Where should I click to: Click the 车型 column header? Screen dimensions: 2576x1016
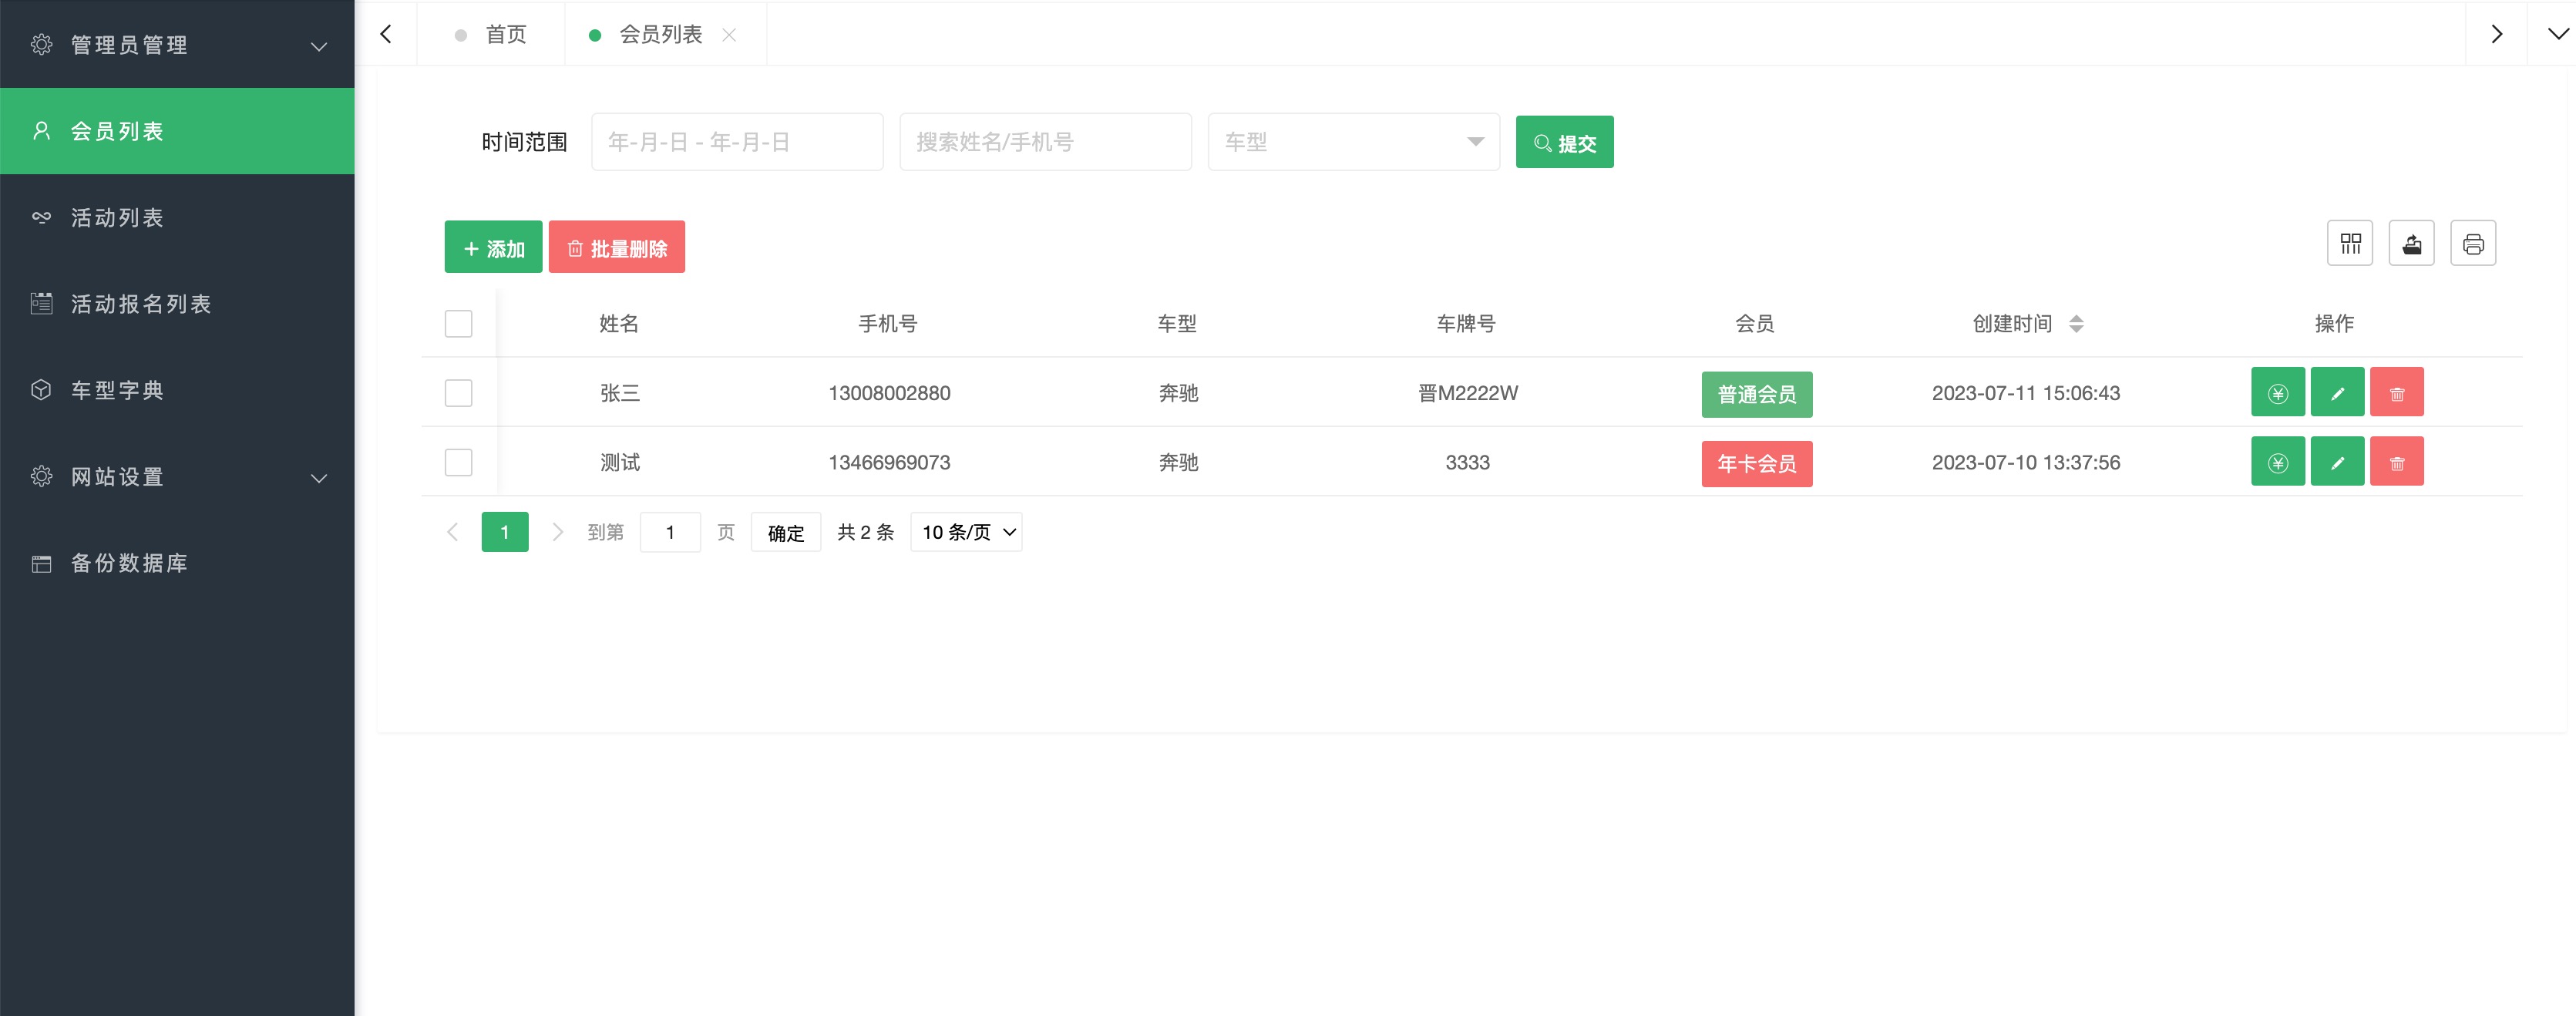pyautogui.click(x=1177, y=323)
